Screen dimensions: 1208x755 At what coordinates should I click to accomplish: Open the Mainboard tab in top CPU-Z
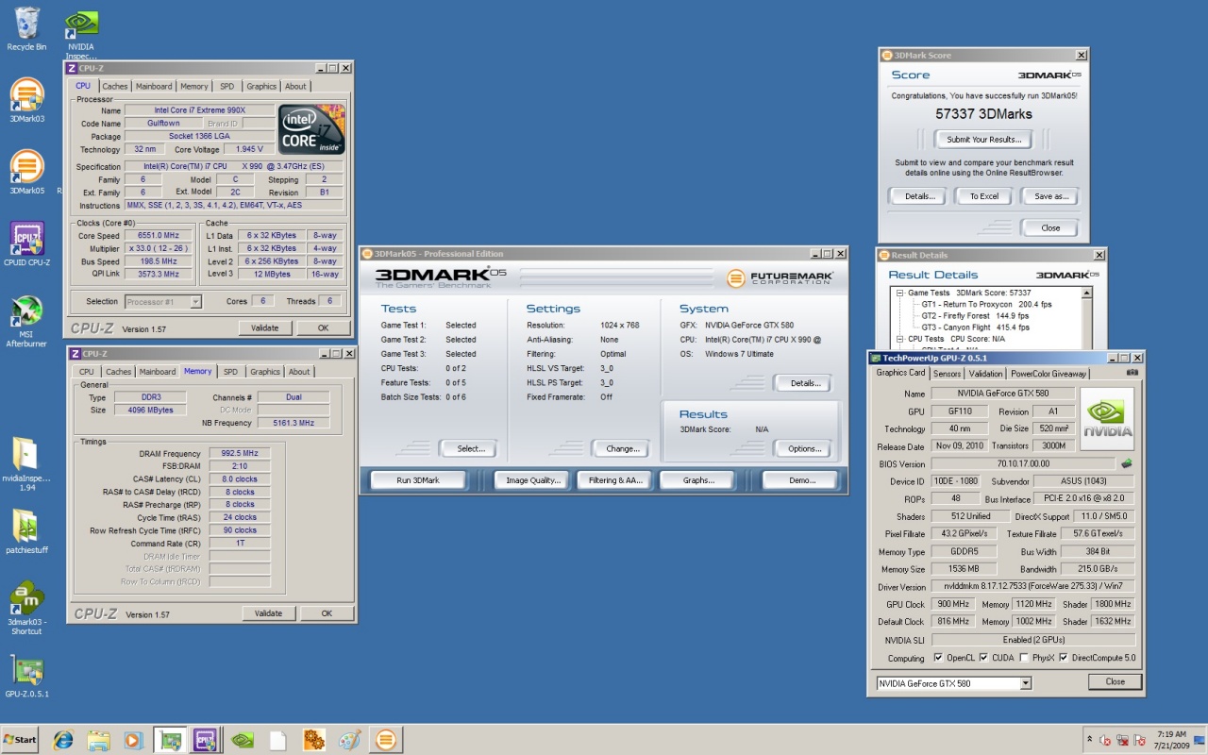click(154, 87)
